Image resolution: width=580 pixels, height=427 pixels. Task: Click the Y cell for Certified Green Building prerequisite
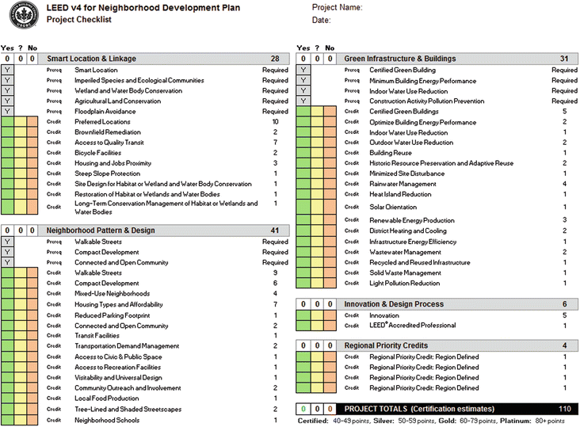(303, 70)
